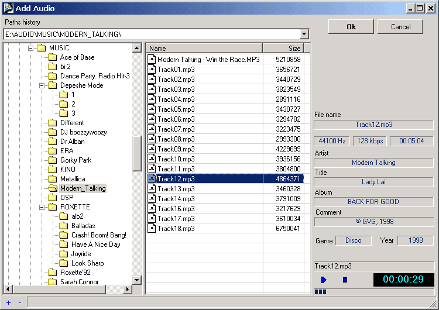The image size is (439, 310).
Task: Collapse the ROXETTE tree node
Action: point(42,207)
